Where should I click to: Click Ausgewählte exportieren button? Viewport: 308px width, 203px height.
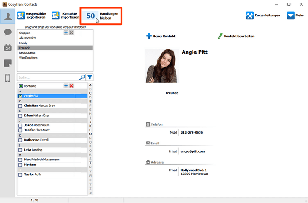(32, 16)
